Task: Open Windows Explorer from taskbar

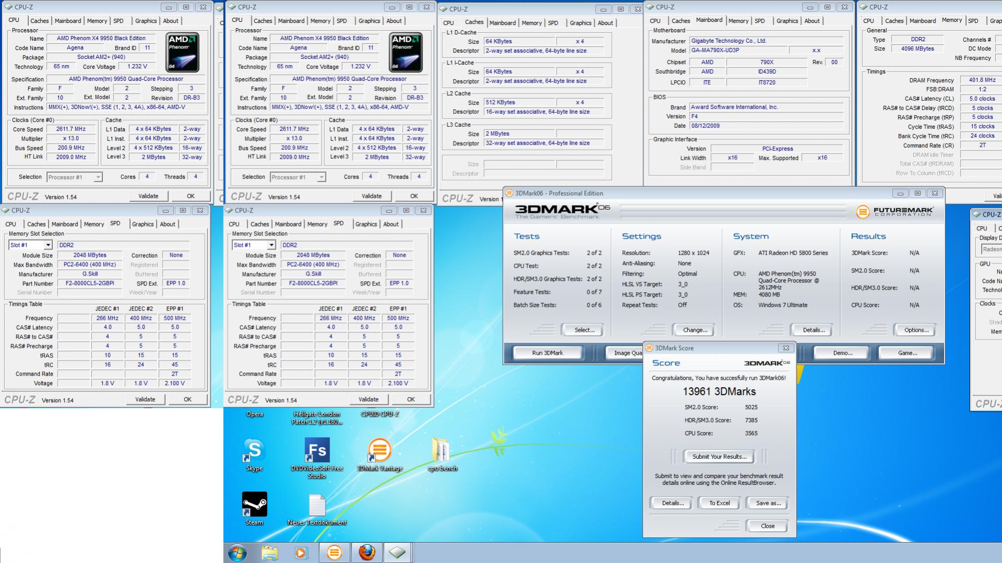Action: click(269, 552)
